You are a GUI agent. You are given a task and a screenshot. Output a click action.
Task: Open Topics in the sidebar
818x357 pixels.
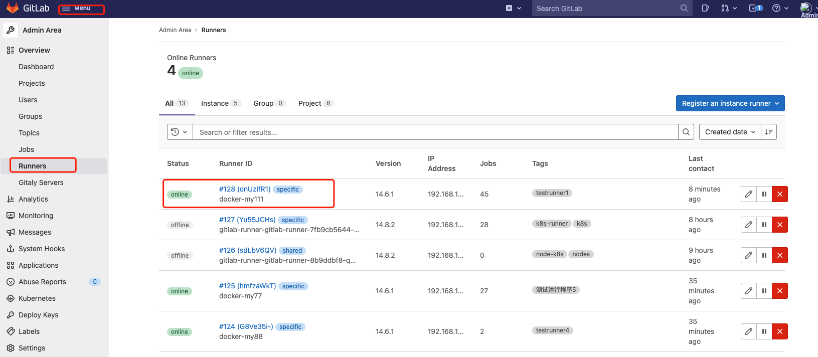pos(29,133)
